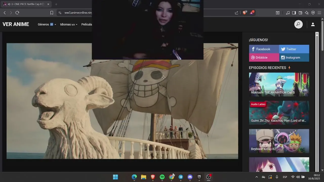Open Microsoft Edge from the taskbar
This screenshot has height=182, width=324.
coord(134,177)
